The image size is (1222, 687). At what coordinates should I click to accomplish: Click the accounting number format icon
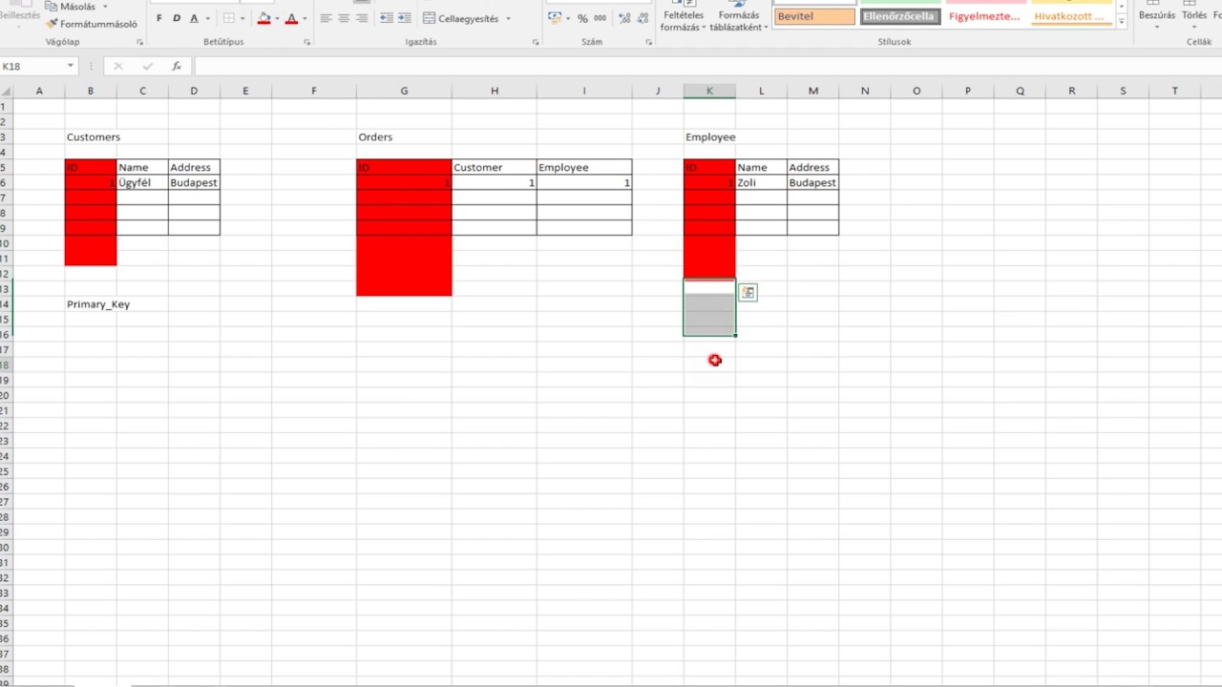click(555, 18)
